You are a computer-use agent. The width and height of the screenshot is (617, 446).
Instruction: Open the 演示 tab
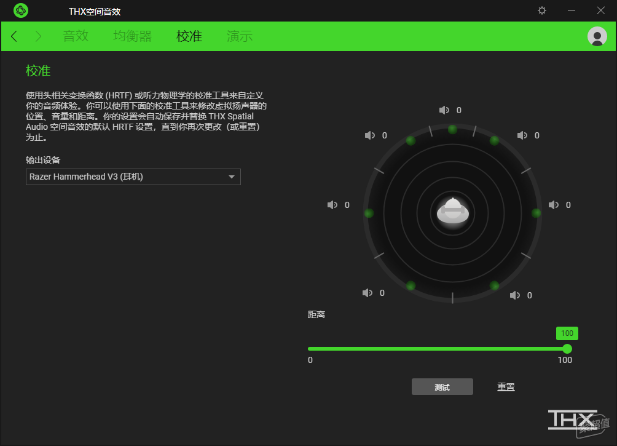239,36
